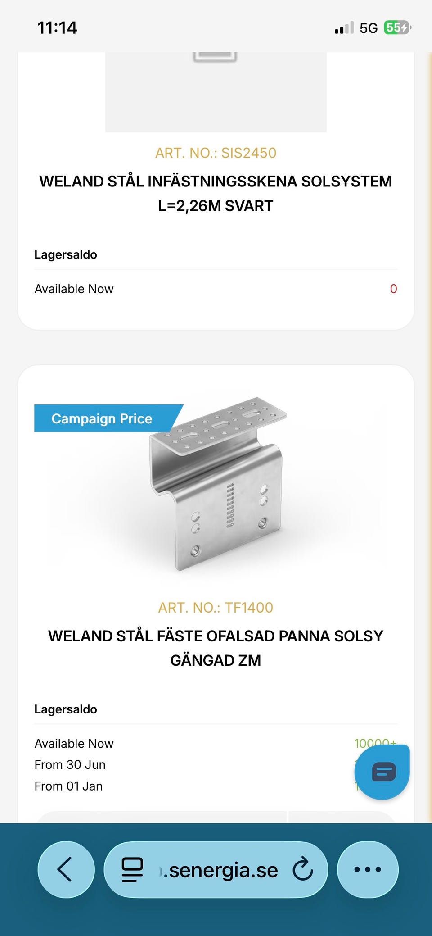This screenshot has width=432, height=936.
Task: Tap the browser back arrow button
Action: coord(66,869)
